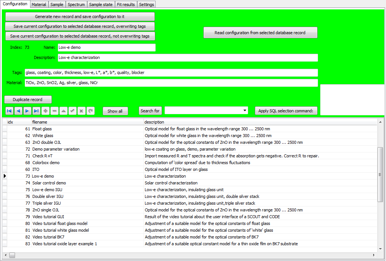Click the refresh data icon

pos(90,111)
